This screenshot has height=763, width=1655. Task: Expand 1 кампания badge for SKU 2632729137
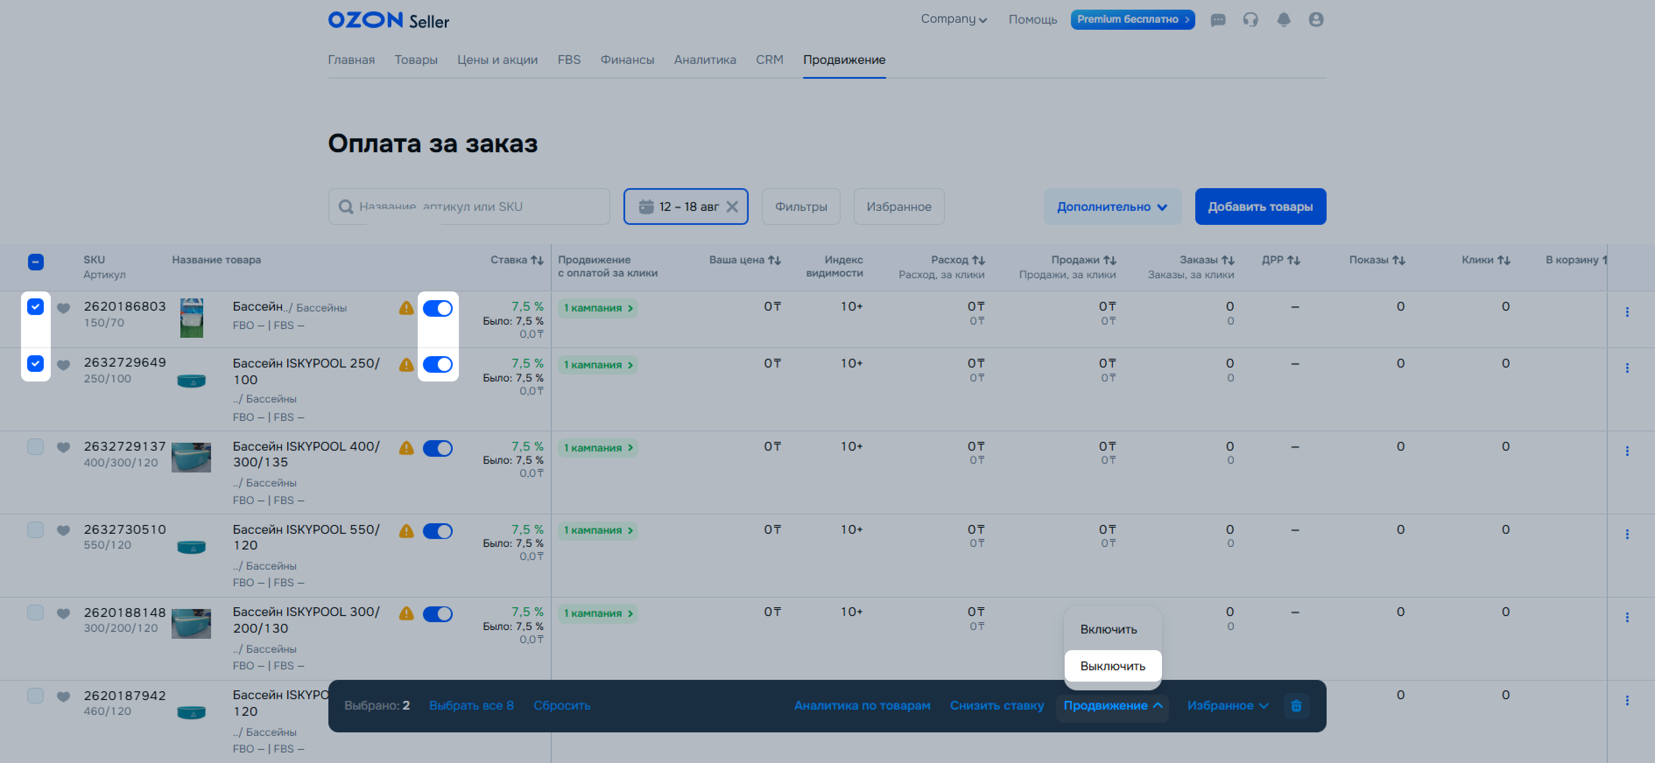click(598, 448)
